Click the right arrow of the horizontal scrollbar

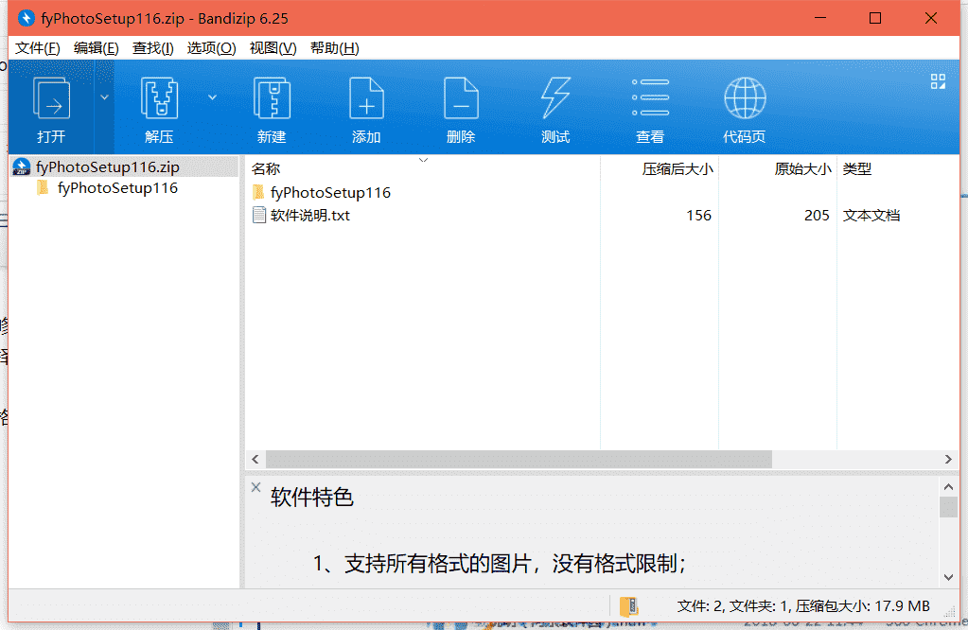[x=948, y=459]
